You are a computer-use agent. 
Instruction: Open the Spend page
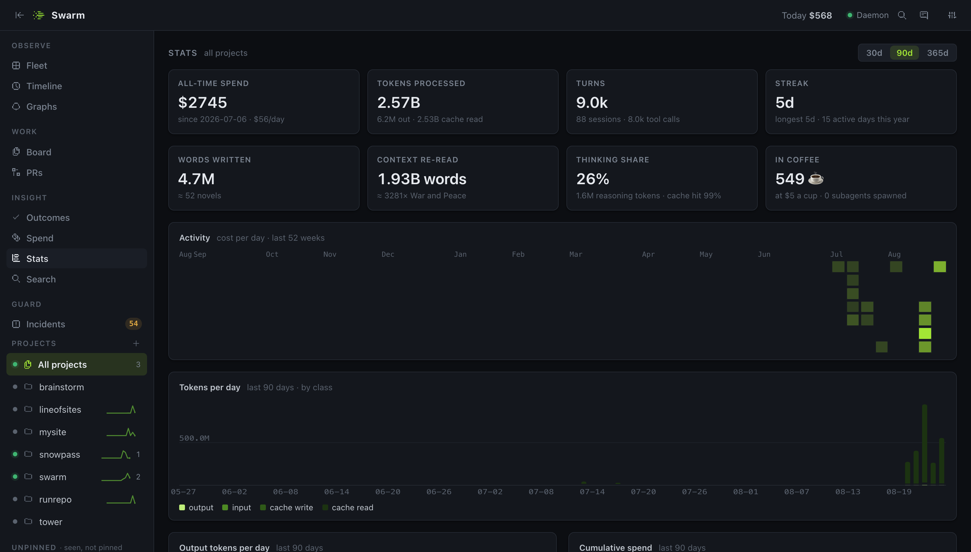(77, 238)
